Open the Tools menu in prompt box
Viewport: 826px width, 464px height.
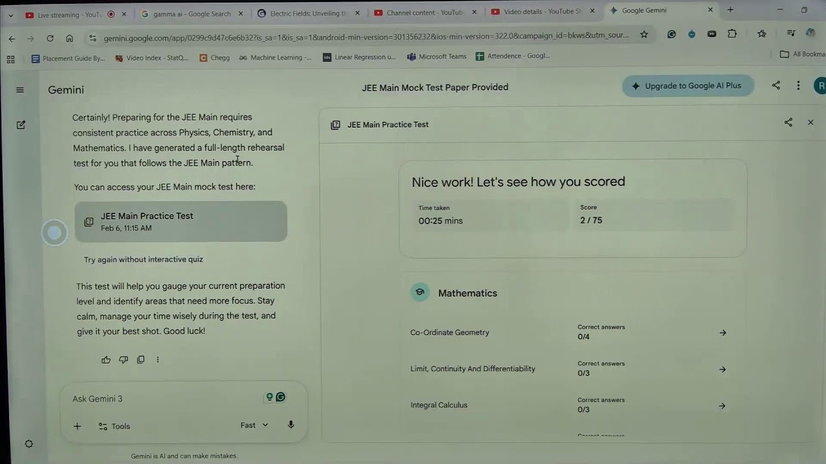point(114,426)
